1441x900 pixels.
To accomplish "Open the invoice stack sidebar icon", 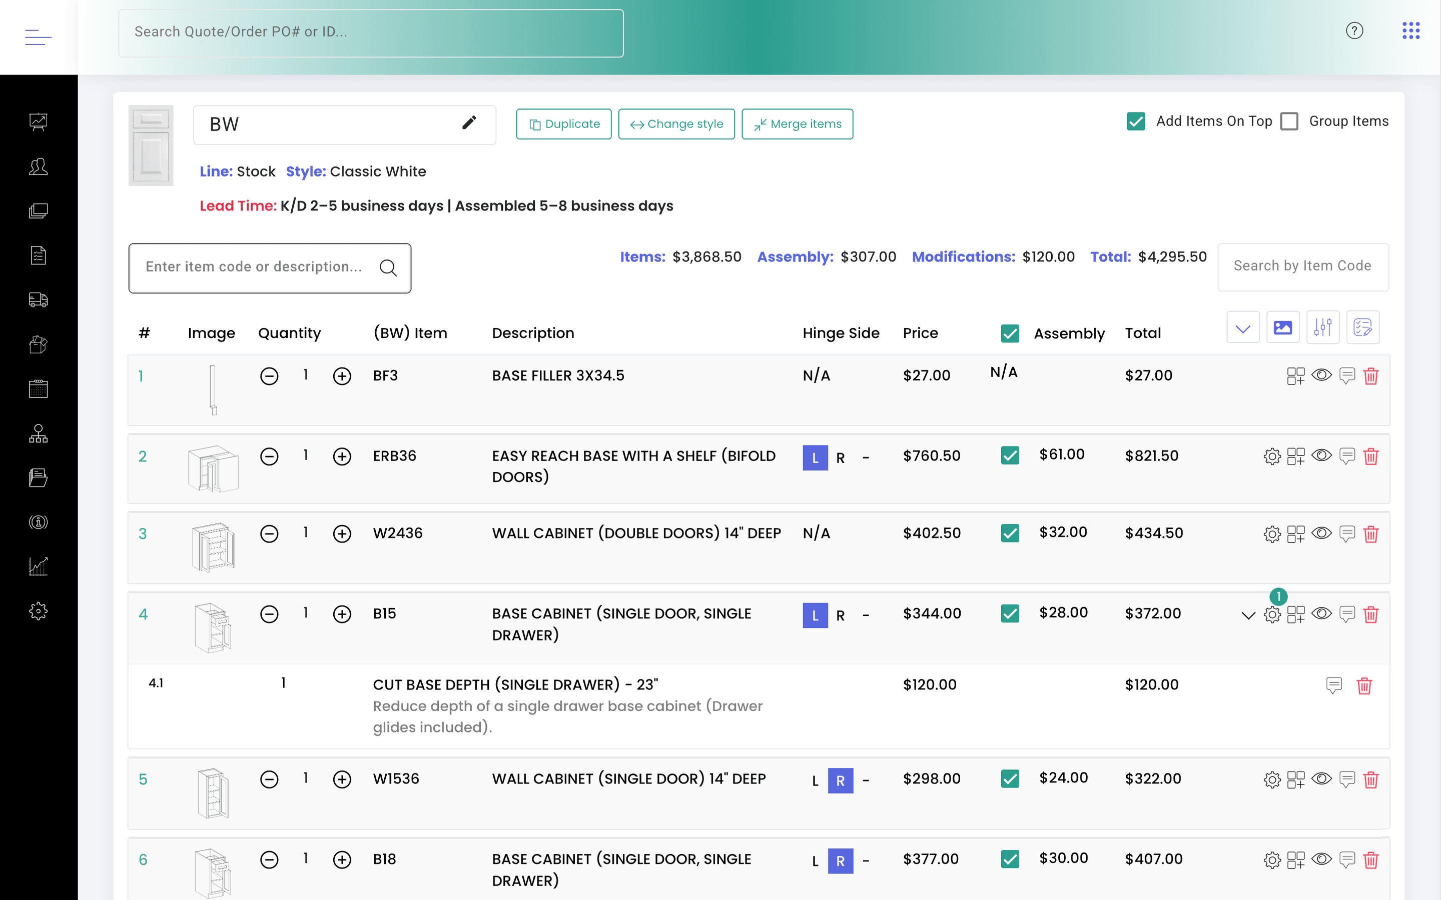I will (x=38, y=477).
